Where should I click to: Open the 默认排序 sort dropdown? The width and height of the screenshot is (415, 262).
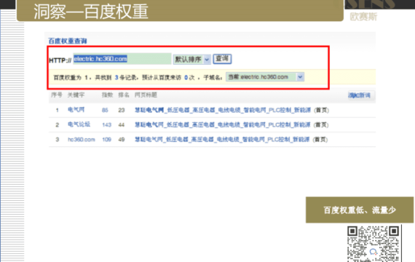click(192, 59)
